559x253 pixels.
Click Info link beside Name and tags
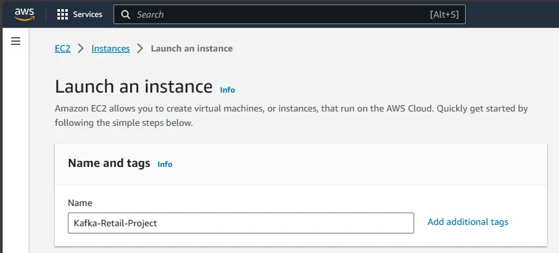tap(165, 164)
